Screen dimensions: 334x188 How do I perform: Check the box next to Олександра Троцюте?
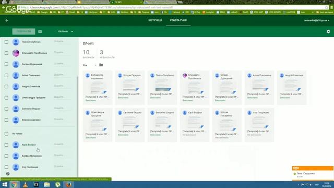[6, 98]
